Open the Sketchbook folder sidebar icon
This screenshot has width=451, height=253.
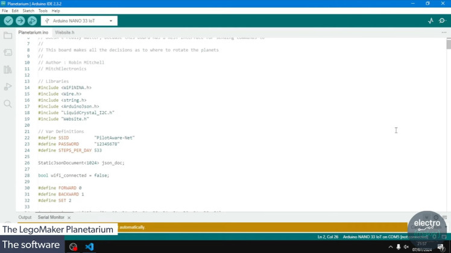point(8,35)
